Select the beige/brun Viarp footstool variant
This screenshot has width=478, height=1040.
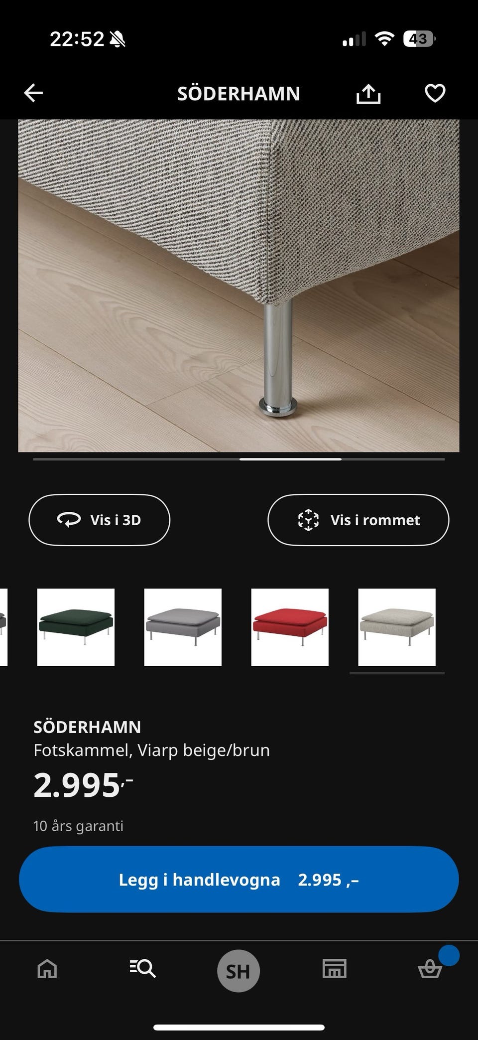(x=397, y=627)
